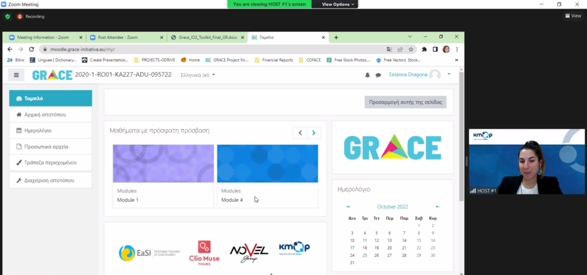587x275 pixels.
Task: Open a new Chrome tab
Action: click(x=336, y=37)
